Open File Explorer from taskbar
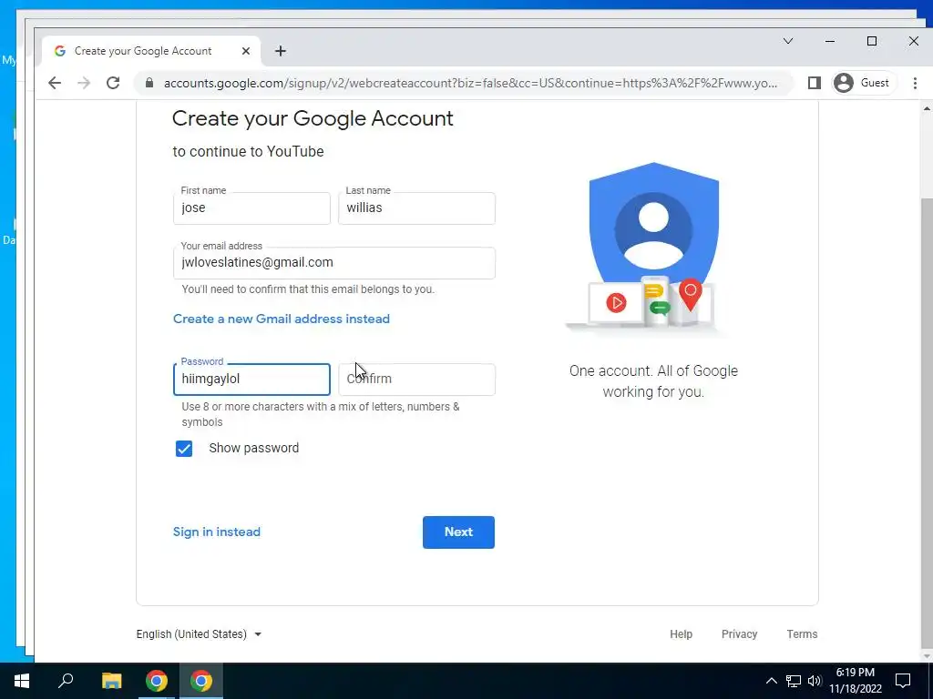The image size is (933, 699). [x=111, y=681]
